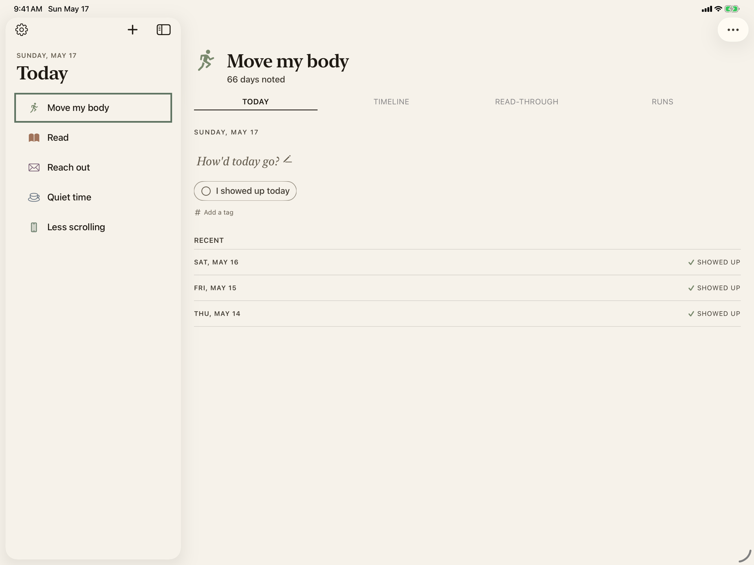Click the Move my body page title
Image resolution: width=754 pixels, height=565 pixels.
288,61
